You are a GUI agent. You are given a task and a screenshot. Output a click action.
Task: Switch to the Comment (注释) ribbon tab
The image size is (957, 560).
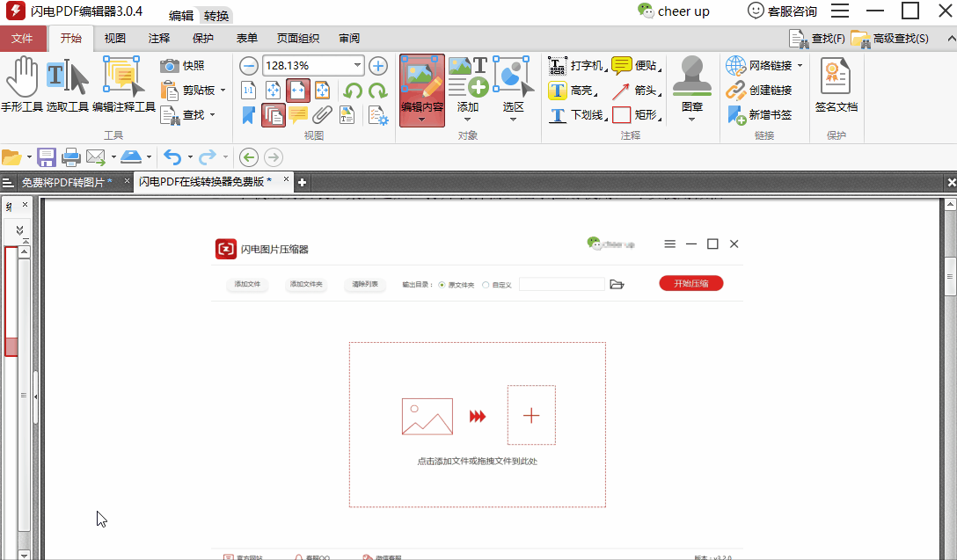point(158,39)
